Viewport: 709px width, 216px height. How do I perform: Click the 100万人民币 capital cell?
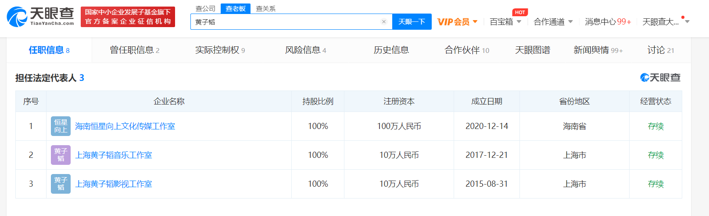pyautogui.click(x=399, y=126)
